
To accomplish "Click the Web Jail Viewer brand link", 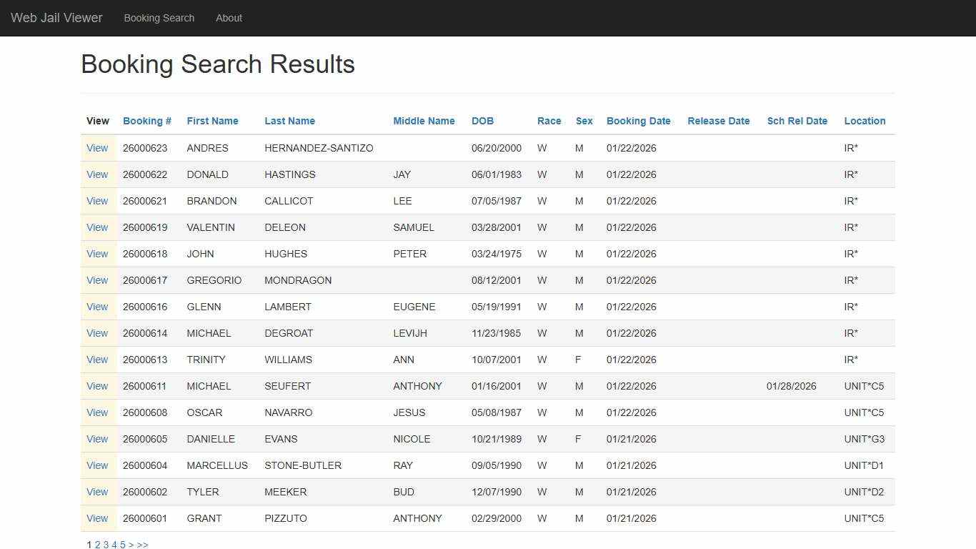I will [56, 18].
